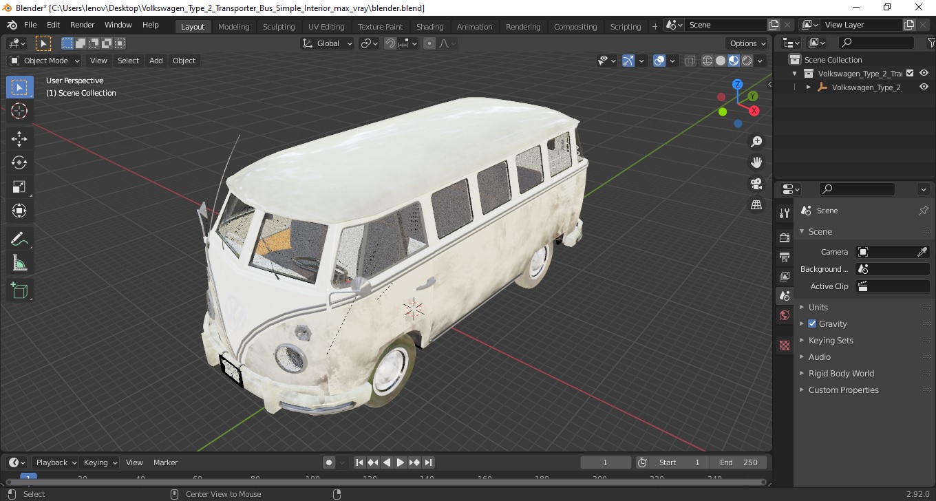Play the animation forward
This screenshot has height=501, width=936.
tap(401, 462)
